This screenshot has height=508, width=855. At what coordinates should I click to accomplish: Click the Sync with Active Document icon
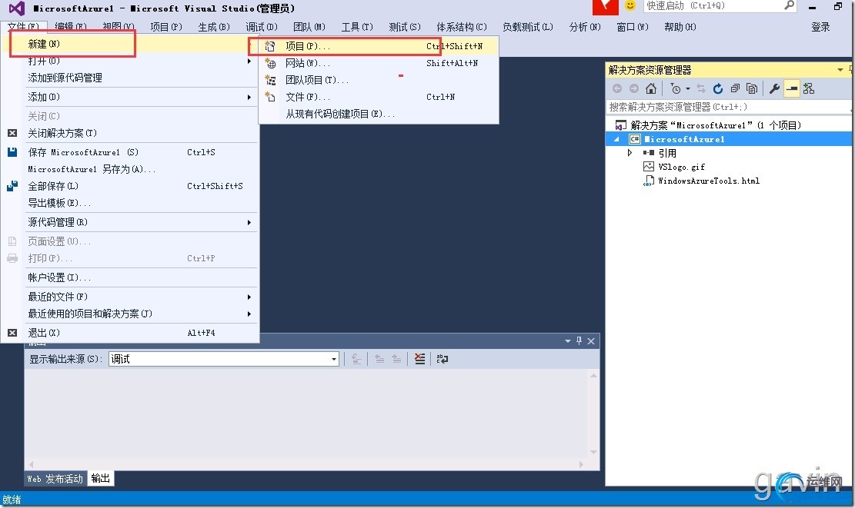pos(701,88)
